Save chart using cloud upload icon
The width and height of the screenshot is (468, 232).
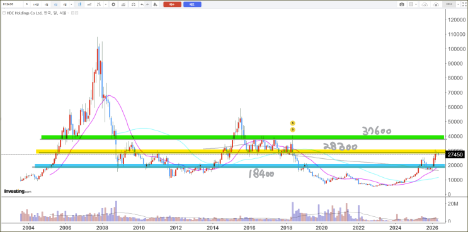pyautogui.click(x=436, y=4)
